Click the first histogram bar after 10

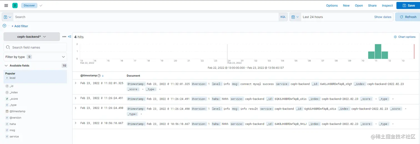point(371,55)
